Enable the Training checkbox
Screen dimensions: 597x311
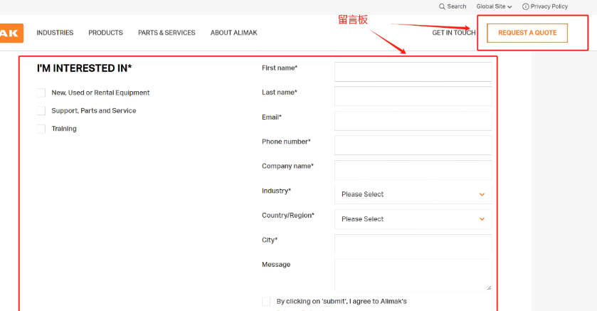pyautogui.click(x=41, y=129)
